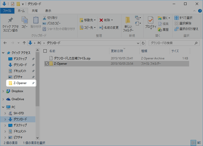Switch to View (表示) tab
This screenshot has width=203, height=146.
point(48,11)
